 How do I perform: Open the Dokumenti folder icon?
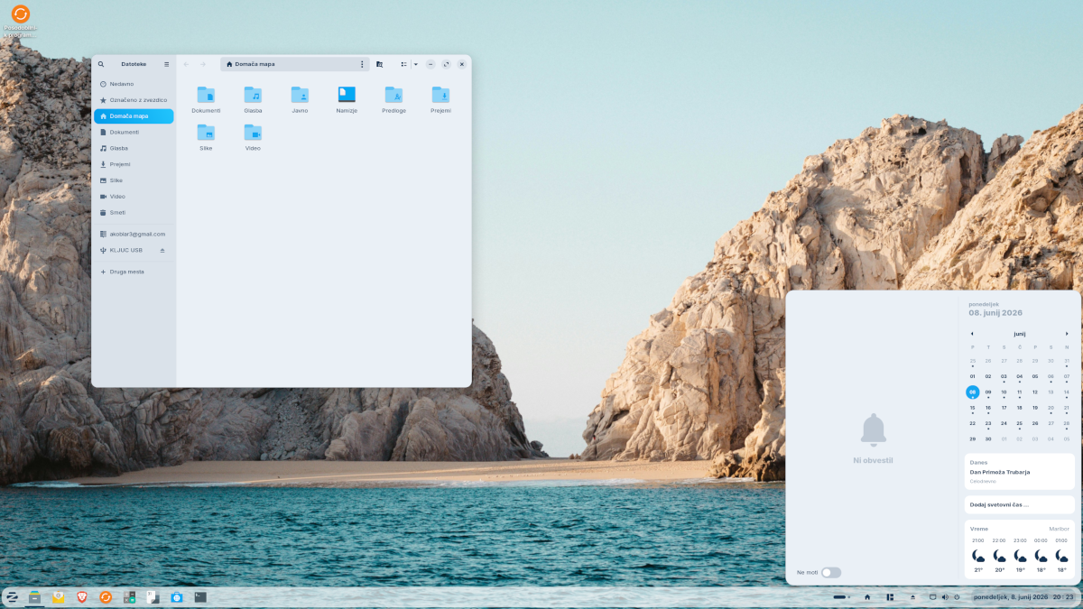pyautogui.click(x=206, y=95)
